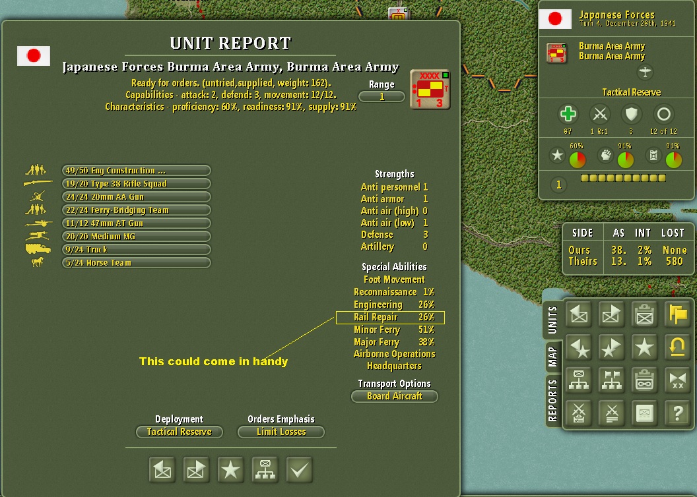Screen dimensions: 697x497
Task: Select the 49/50 Eng Construction equipment row
Action: pyautogui.click(x=136, y=171)
